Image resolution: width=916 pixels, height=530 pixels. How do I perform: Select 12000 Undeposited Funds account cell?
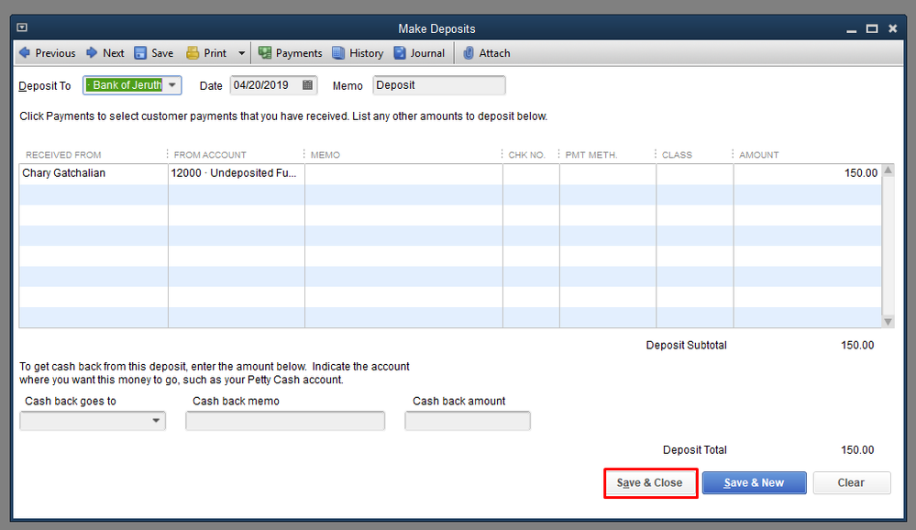coord(236,173)
